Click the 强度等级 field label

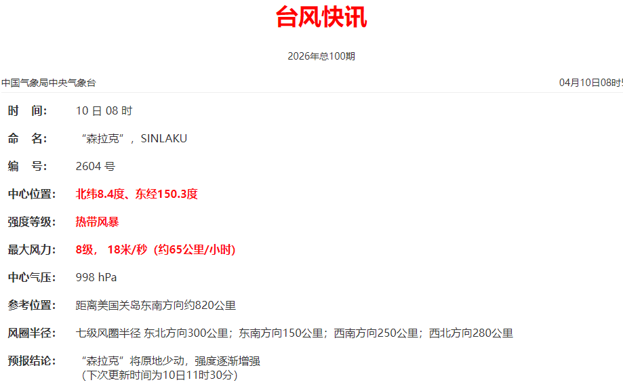(31, 222)
